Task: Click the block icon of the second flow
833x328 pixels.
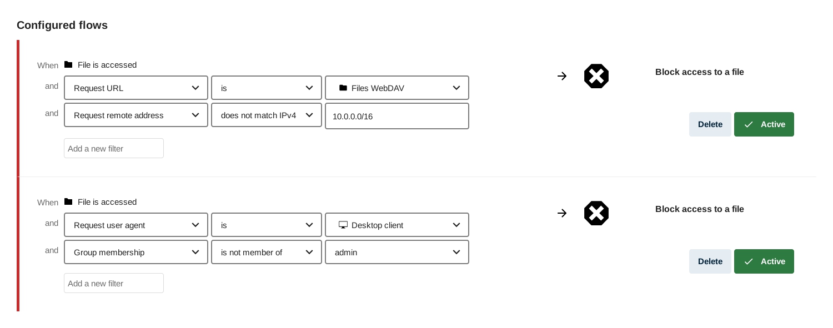Action: 596,213
